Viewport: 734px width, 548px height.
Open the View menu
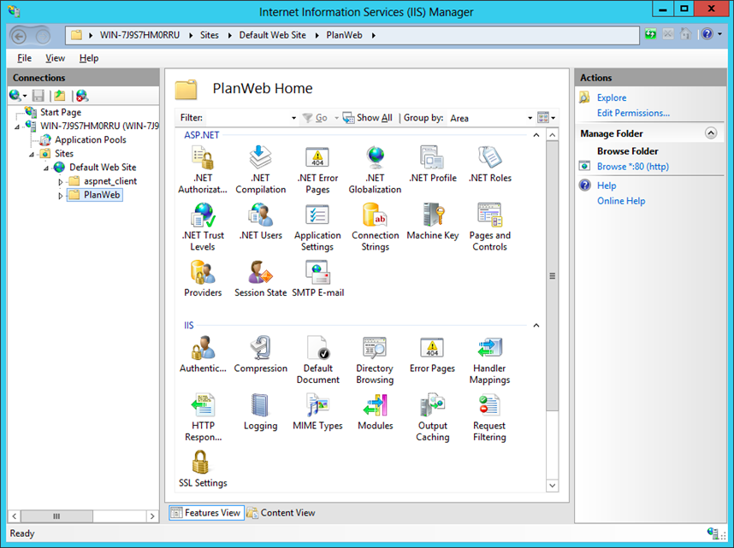point(56,58)
